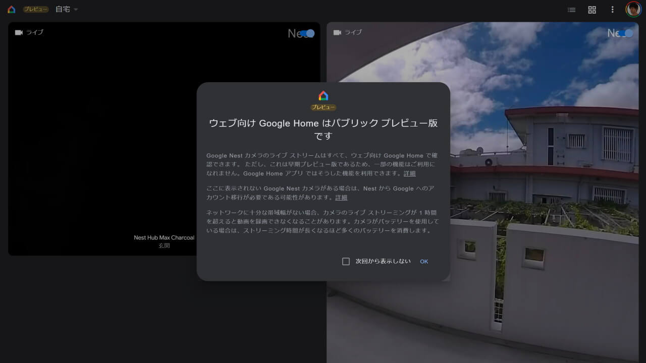Open the account switcher avatar menu

tap(633, 9)
